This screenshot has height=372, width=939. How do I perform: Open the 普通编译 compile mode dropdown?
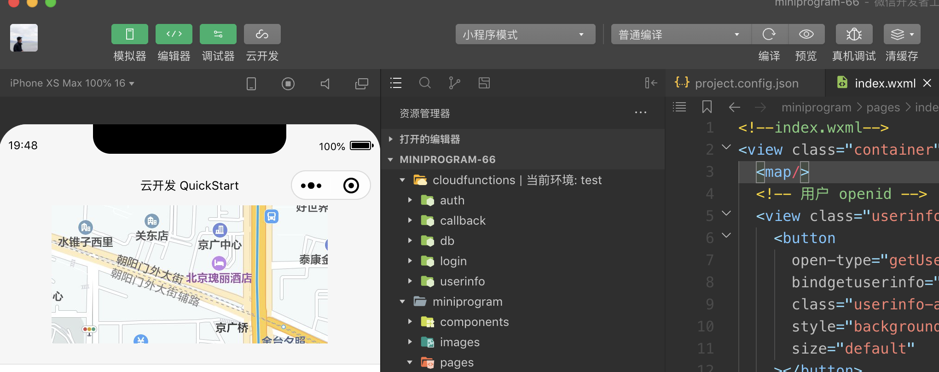[x=681, y=35]
